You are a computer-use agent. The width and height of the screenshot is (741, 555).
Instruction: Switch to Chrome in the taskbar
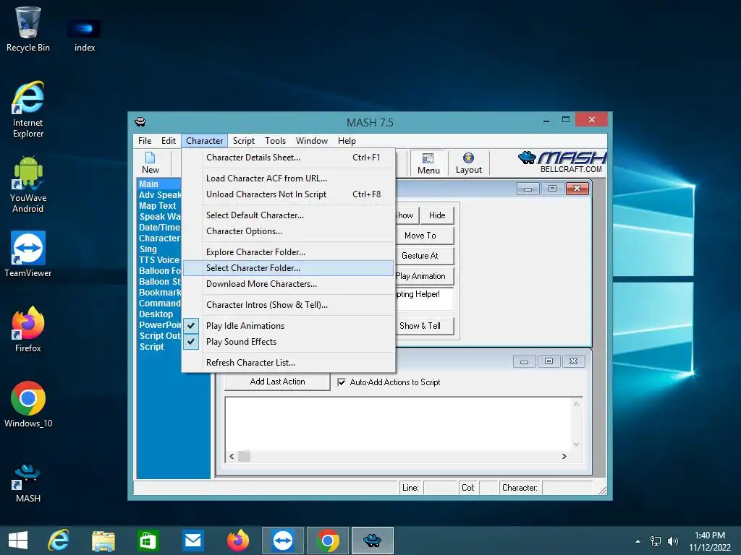coord(328,541)
